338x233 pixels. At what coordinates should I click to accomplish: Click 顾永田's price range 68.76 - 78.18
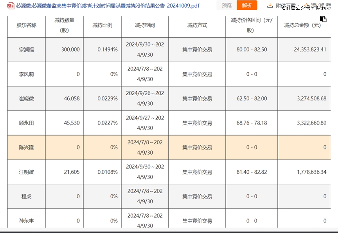click(x=252, y=123)
